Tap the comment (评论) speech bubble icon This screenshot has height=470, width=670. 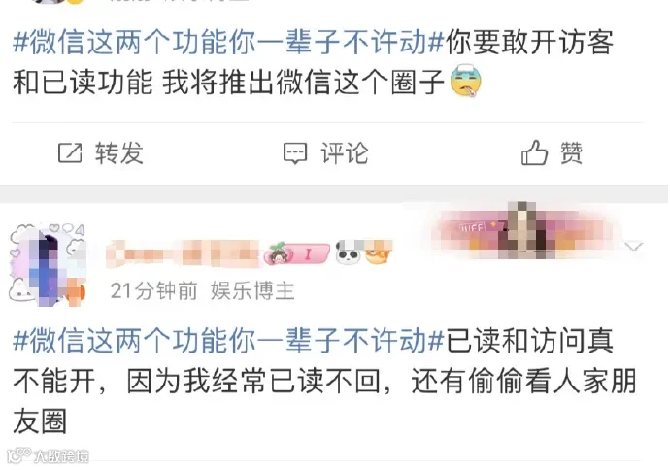295,153
